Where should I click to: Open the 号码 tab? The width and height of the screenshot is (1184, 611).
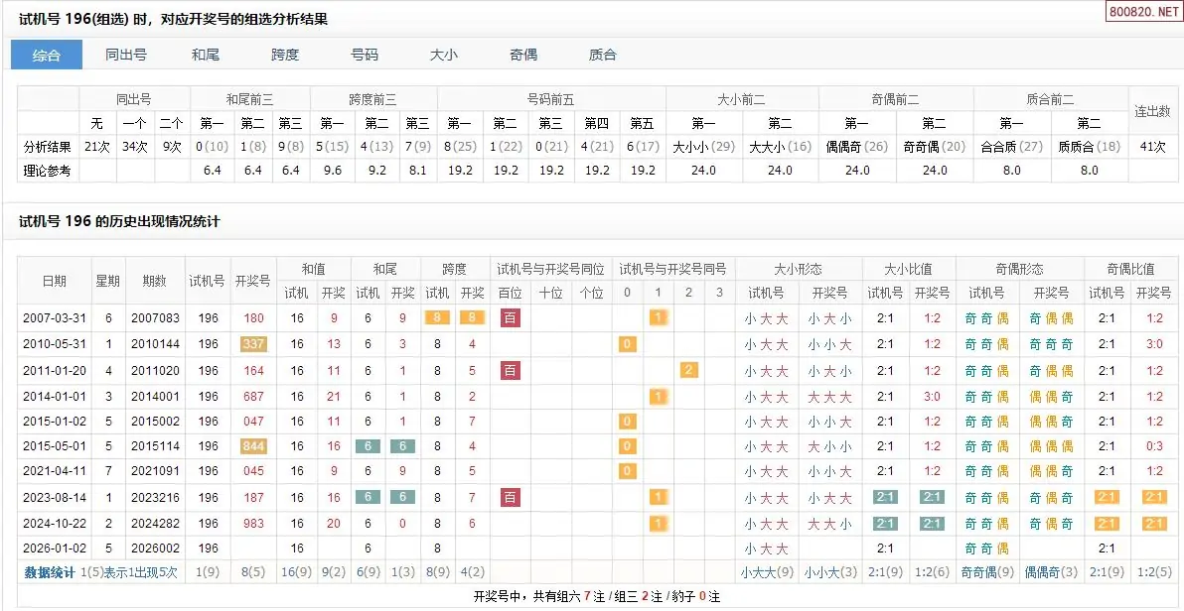[x=365, y=55]
